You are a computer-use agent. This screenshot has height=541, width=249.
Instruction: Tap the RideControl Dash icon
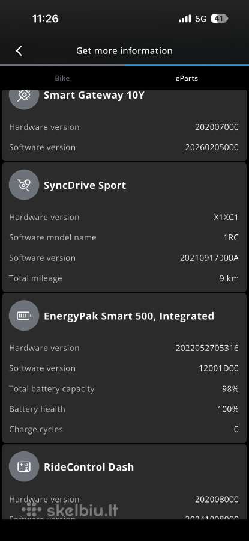click(24, 467)
